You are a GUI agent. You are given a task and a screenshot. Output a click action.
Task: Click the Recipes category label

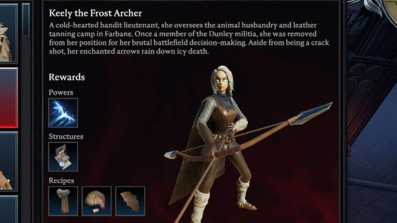(61, 181)
